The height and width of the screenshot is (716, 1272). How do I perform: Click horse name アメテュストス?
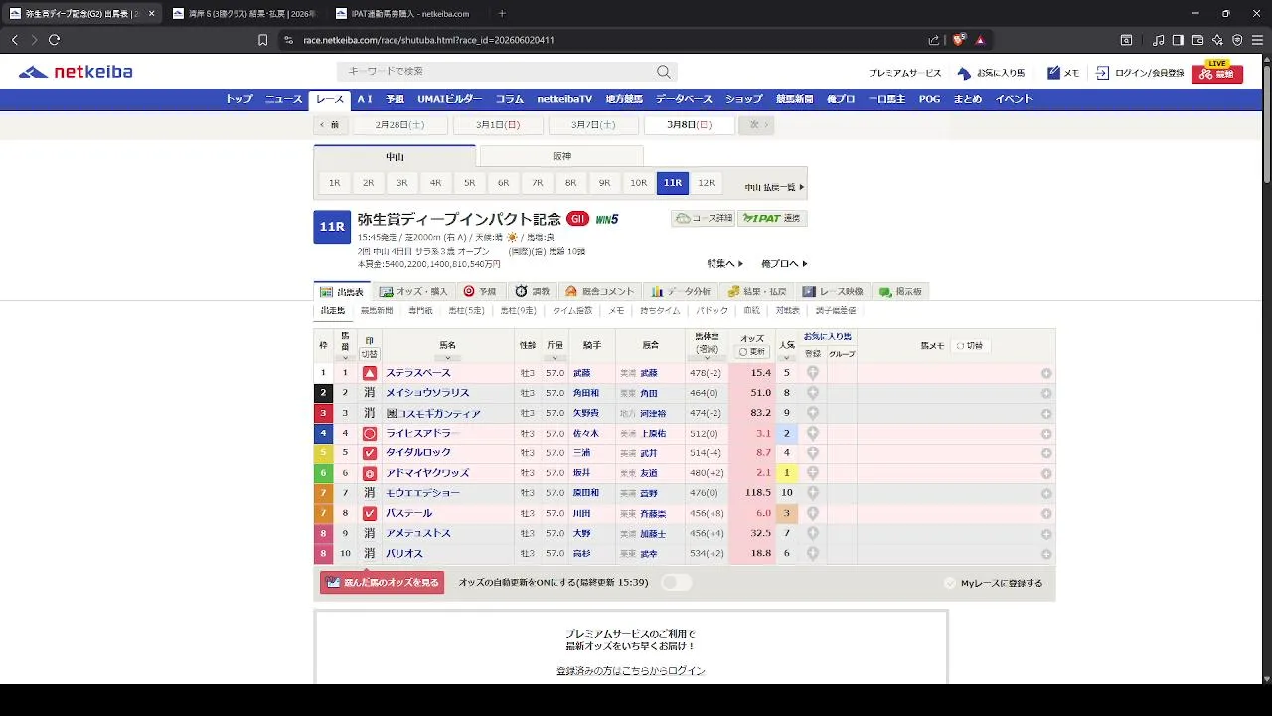point(418,533)
